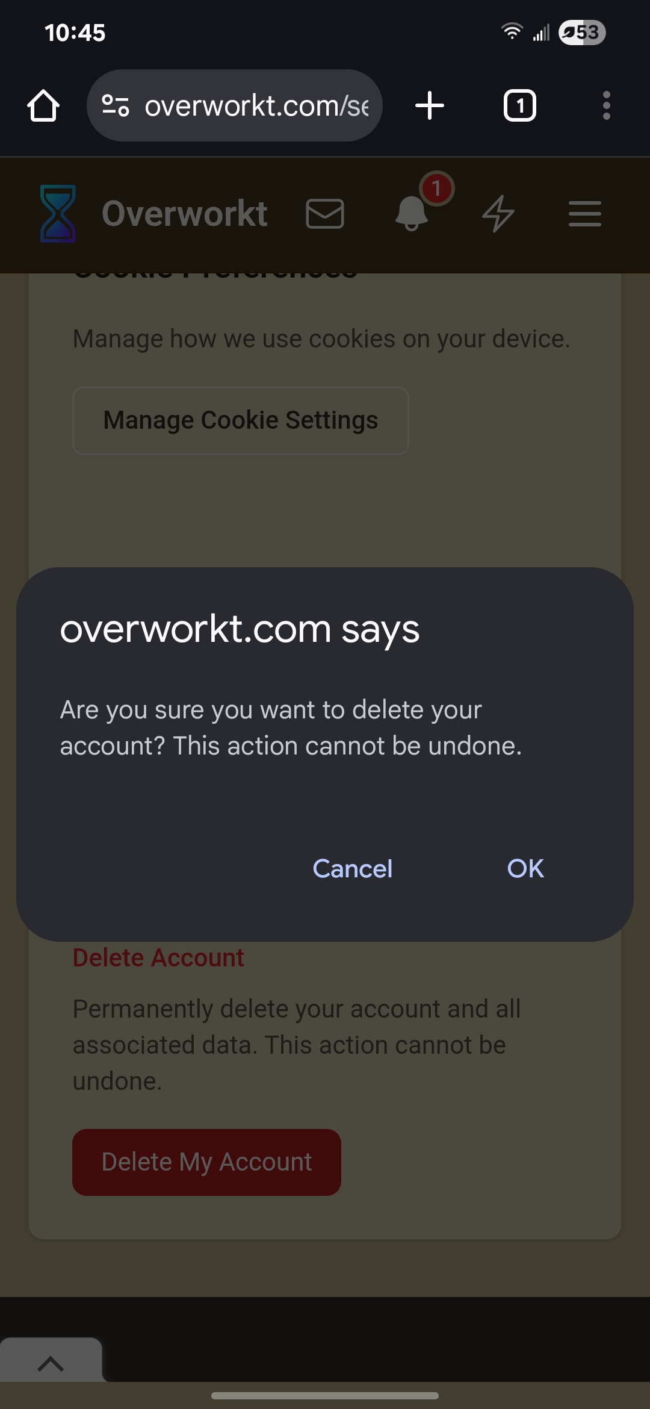
Task: Open site info icon in address bar
Action: [x=116, y=106]
